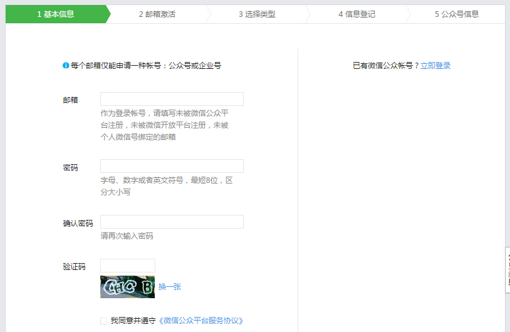Check the 我同意并遵守 agreement checkbox
The width and height of the screenshot is (510, 332).
pos(103,321)
